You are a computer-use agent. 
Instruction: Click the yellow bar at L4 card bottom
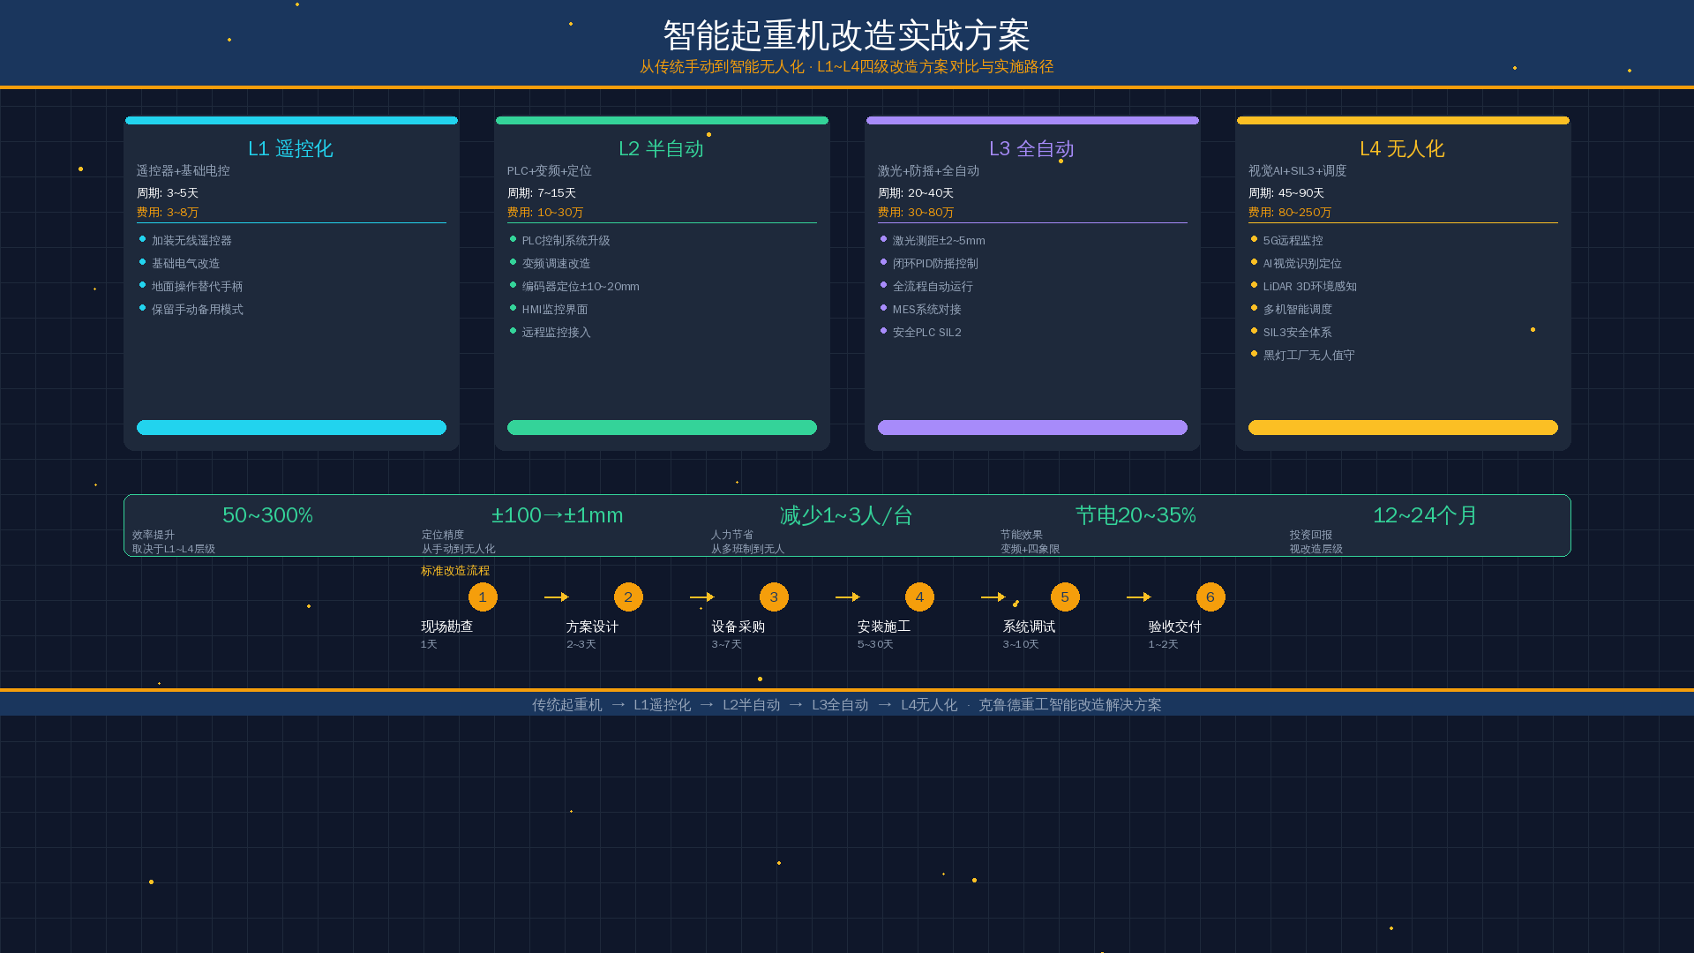[1403, 428]
